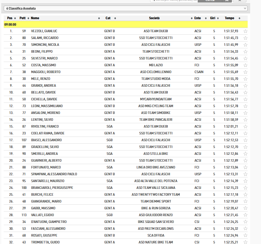
Task: Select the TEAM STUDIO MODA cell
Action: (x=156, y=79)
